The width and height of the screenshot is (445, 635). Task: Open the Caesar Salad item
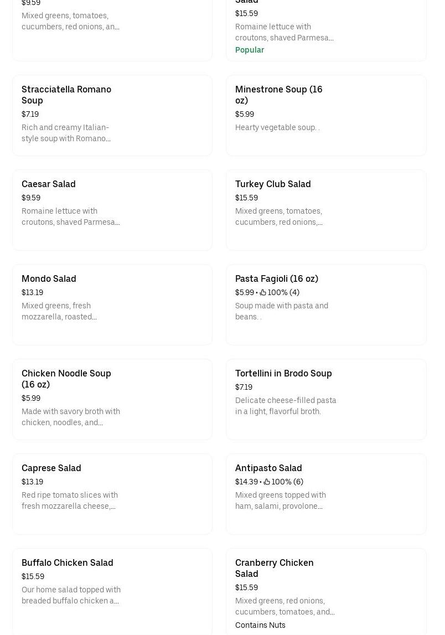coord(49,184)
